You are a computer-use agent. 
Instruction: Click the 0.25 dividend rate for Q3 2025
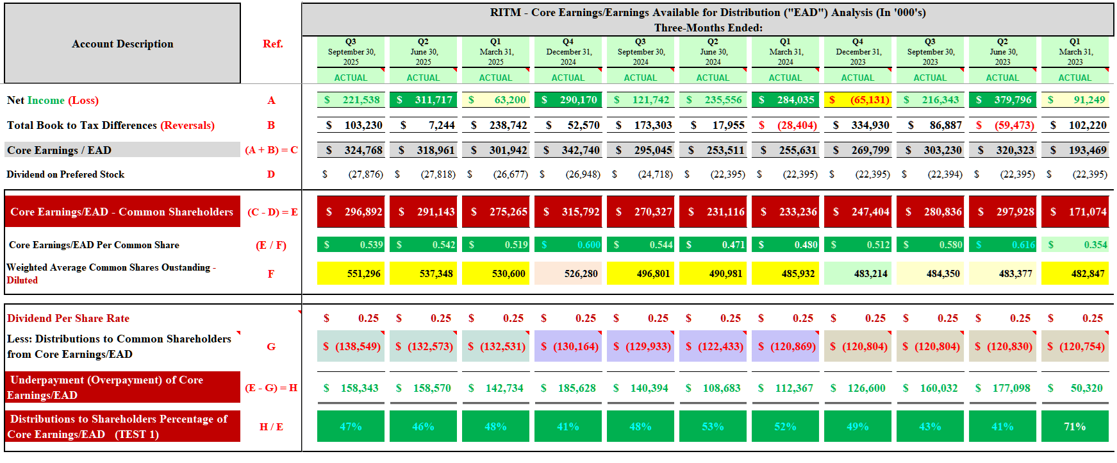(351, 318)
